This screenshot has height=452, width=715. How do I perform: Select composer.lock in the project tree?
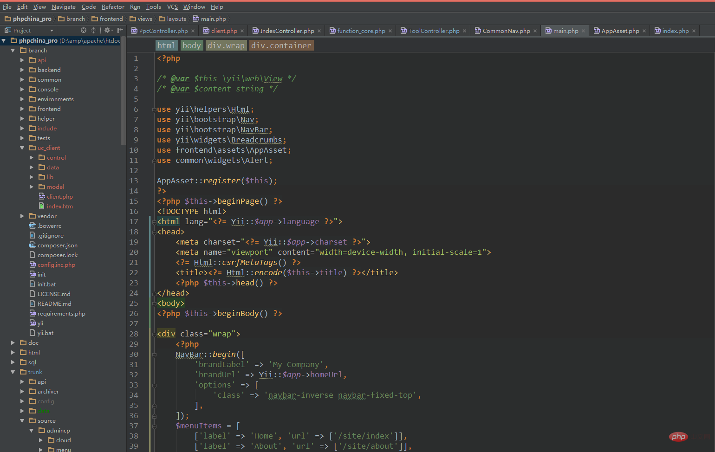pos(58,255)
